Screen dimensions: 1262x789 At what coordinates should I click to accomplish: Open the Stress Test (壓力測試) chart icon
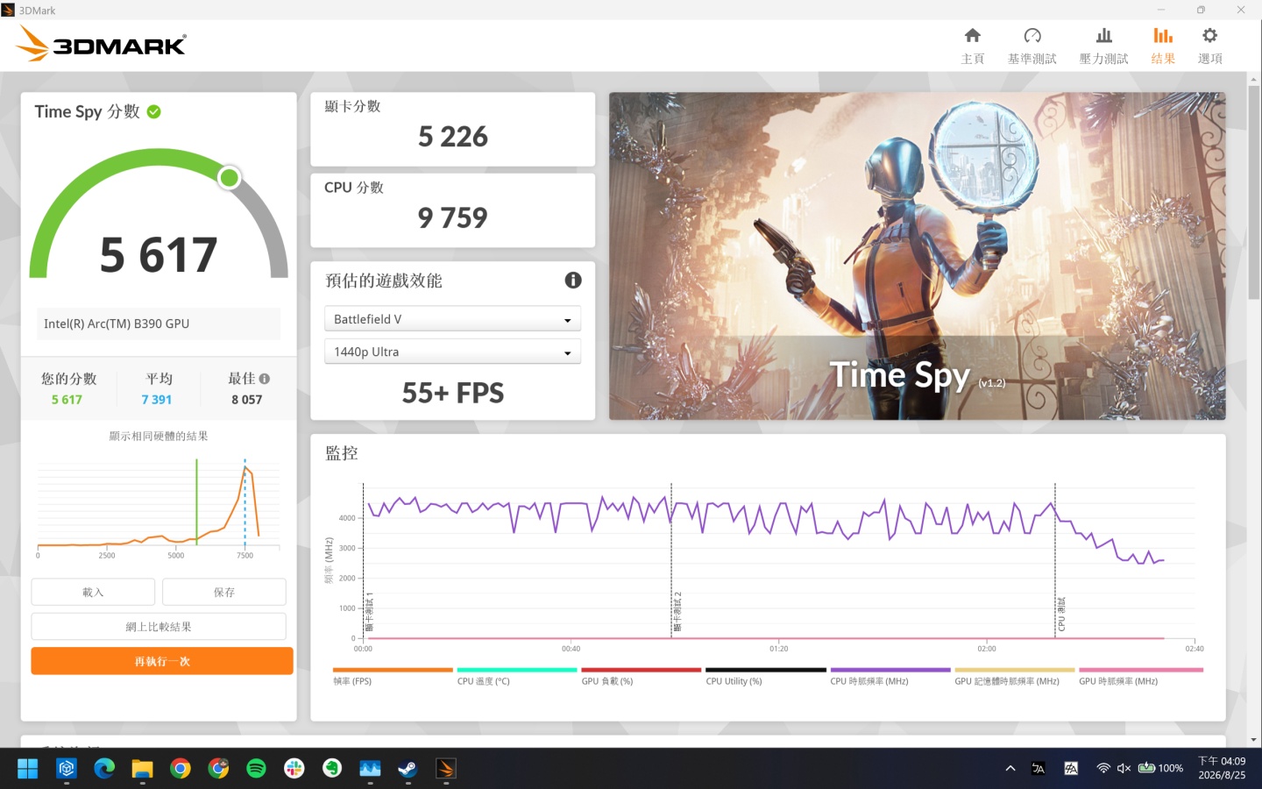pyautogui.click(x=1103, y=36)
